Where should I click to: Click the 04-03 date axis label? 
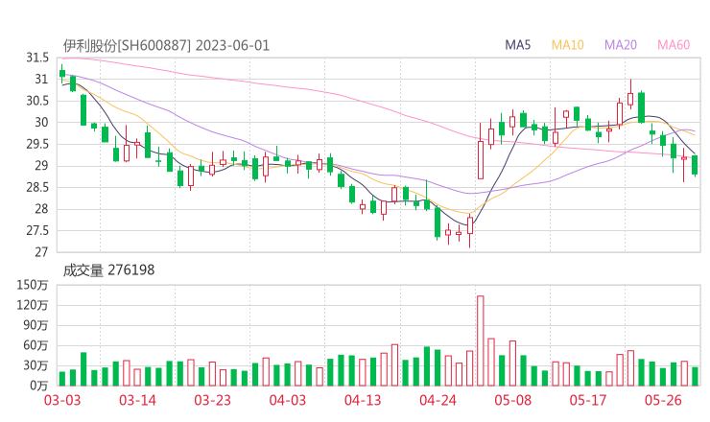(x=288, y=400)
